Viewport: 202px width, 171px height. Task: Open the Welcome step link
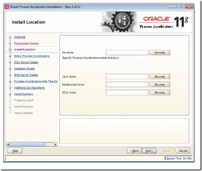pyautogui.click(x=20, y=37)
